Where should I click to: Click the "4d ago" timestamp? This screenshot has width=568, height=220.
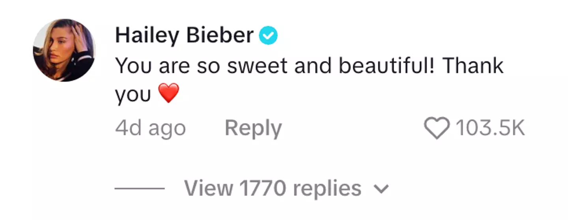(x=150, y=128)
